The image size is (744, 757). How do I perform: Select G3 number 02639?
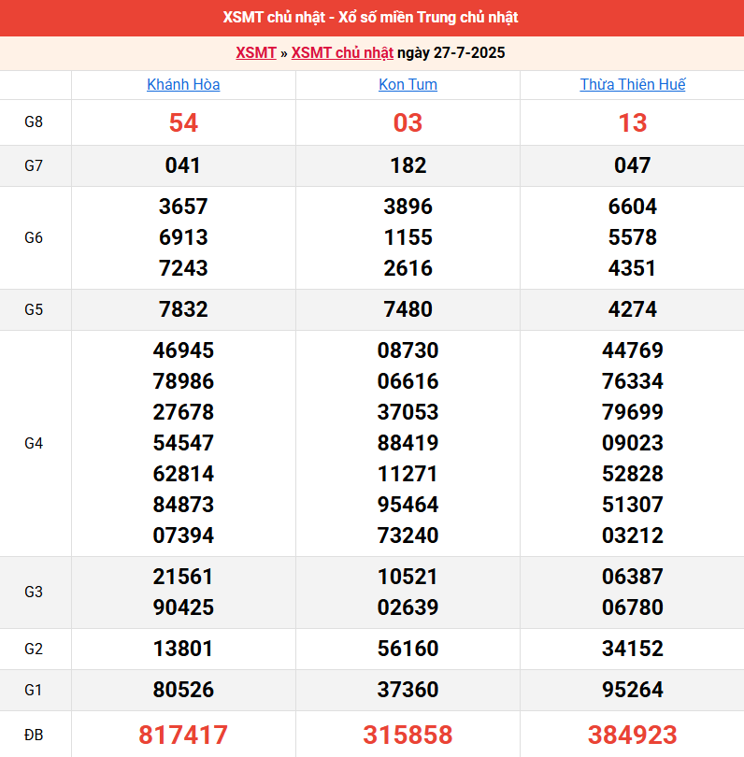[408, 607]
